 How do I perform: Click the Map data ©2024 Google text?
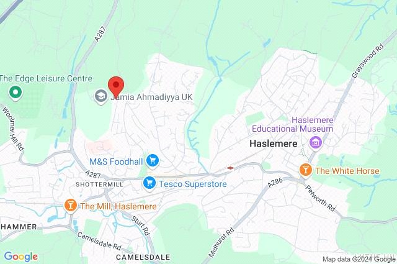359,259
